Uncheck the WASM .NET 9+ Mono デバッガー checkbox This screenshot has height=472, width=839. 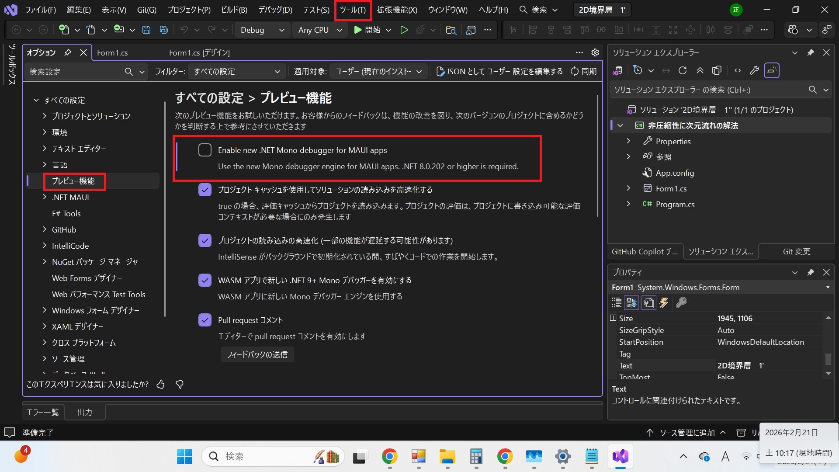coord(205,280)
